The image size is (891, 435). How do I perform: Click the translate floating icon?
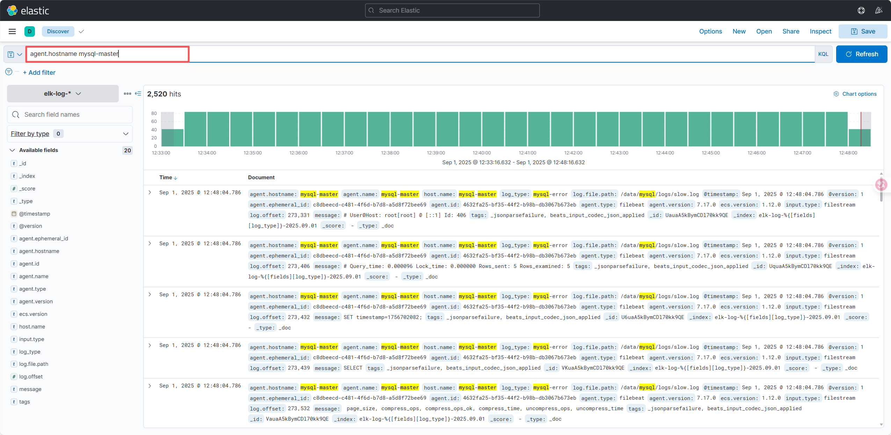coord(881,184)
